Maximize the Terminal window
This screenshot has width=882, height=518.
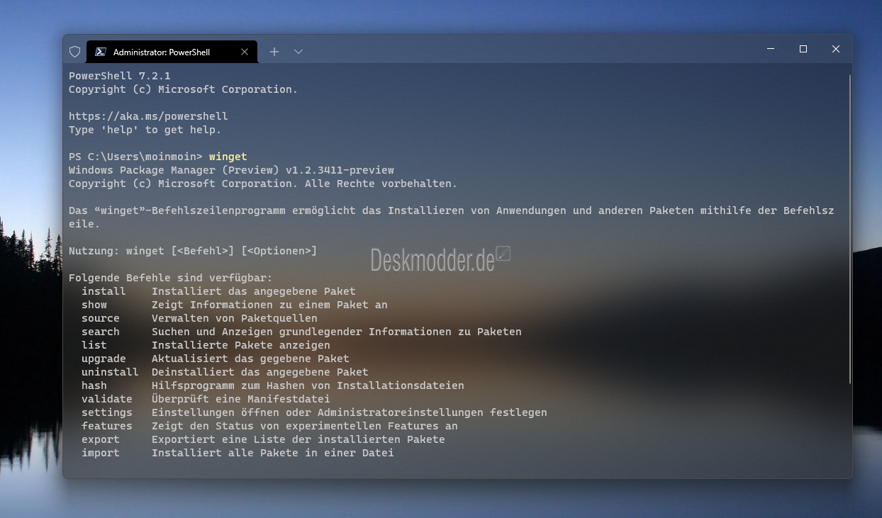tap(803, 49)
